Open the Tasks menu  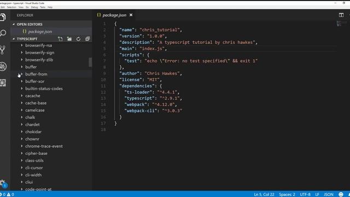coord(43,7)
